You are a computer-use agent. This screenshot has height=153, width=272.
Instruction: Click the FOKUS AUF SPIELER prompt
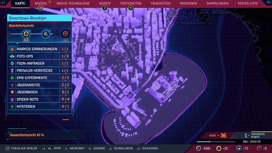tap(21, 148)
